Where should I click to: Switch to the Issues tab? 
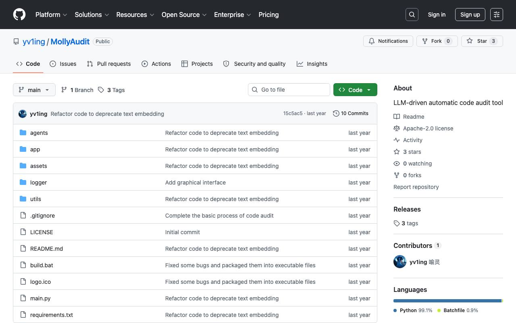point(63,64)
